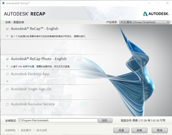Click the 浏览... browse button
Viewport: 172px width, 135px height.
click(x=105, y=120)
